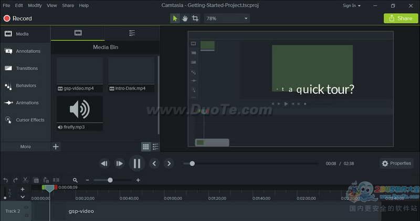This screenshot has height=221, width=420.
Task: Click the green Share button
Action: coord(401,18)
